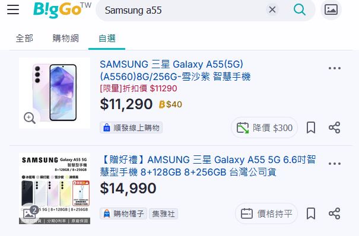The image size is (359, 236).
Task: Zoom the first product image magnifier icon
Action: [x=30, y=118]
